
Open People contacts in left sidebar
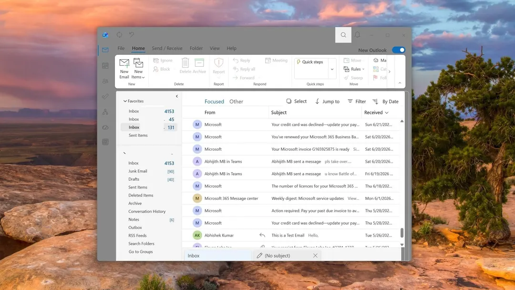[x=105, y=81]
